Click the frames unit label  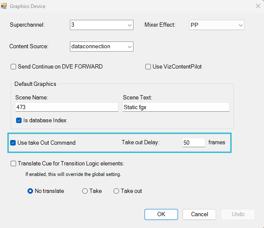point(217,142)
